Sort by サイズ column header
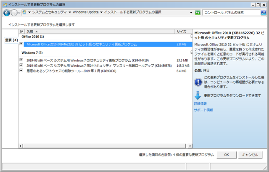The width and height of the screenshot is (269, 172). (184, 32)
